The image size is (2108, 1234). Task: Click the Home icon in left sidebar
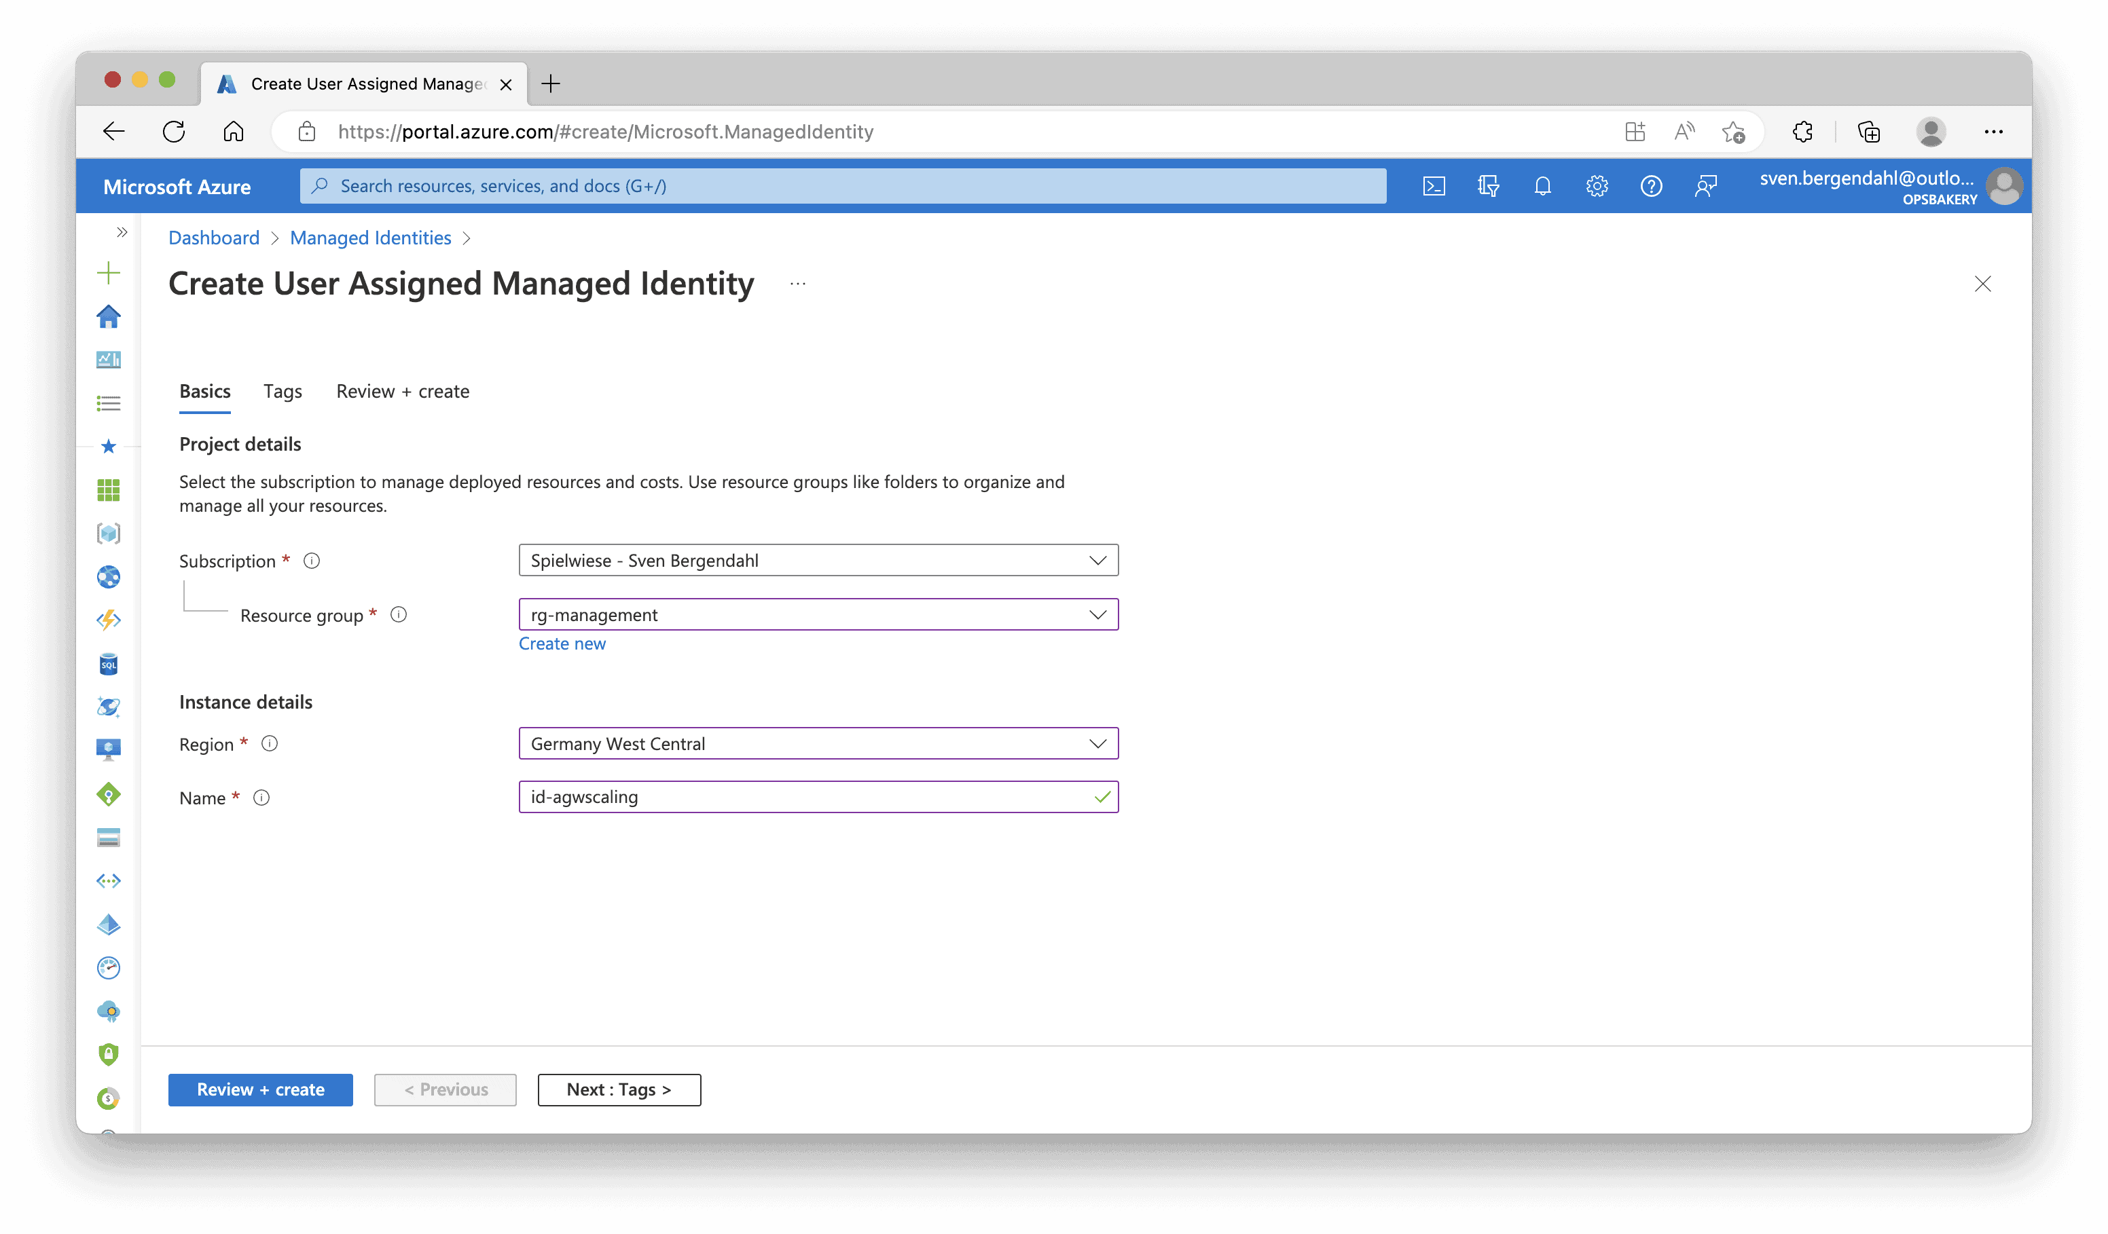pos(109,317)
